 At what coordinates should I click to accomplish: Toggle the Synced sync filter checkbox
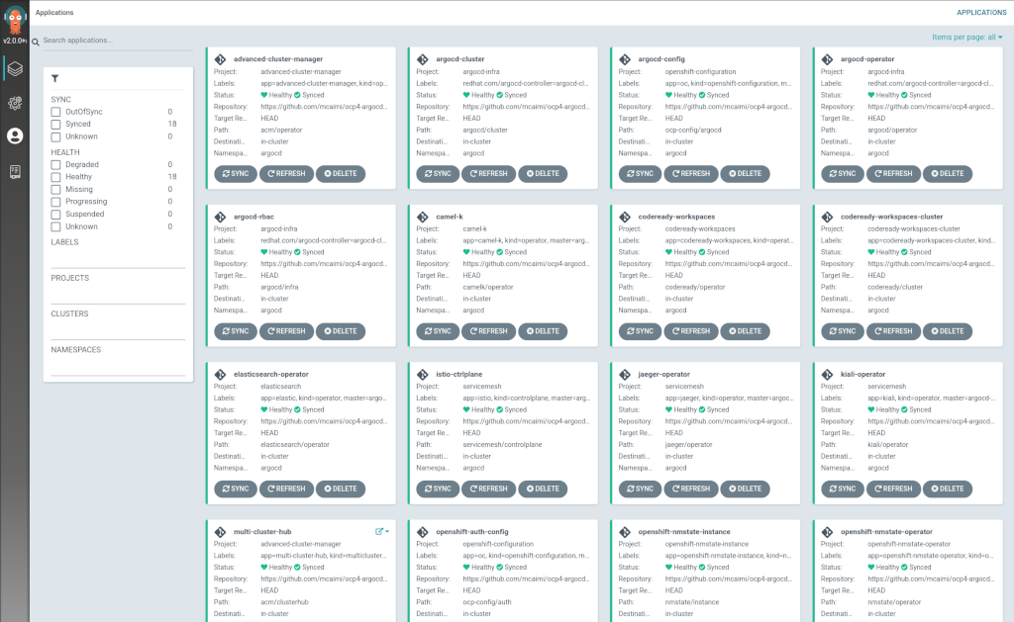click(55, 124)
